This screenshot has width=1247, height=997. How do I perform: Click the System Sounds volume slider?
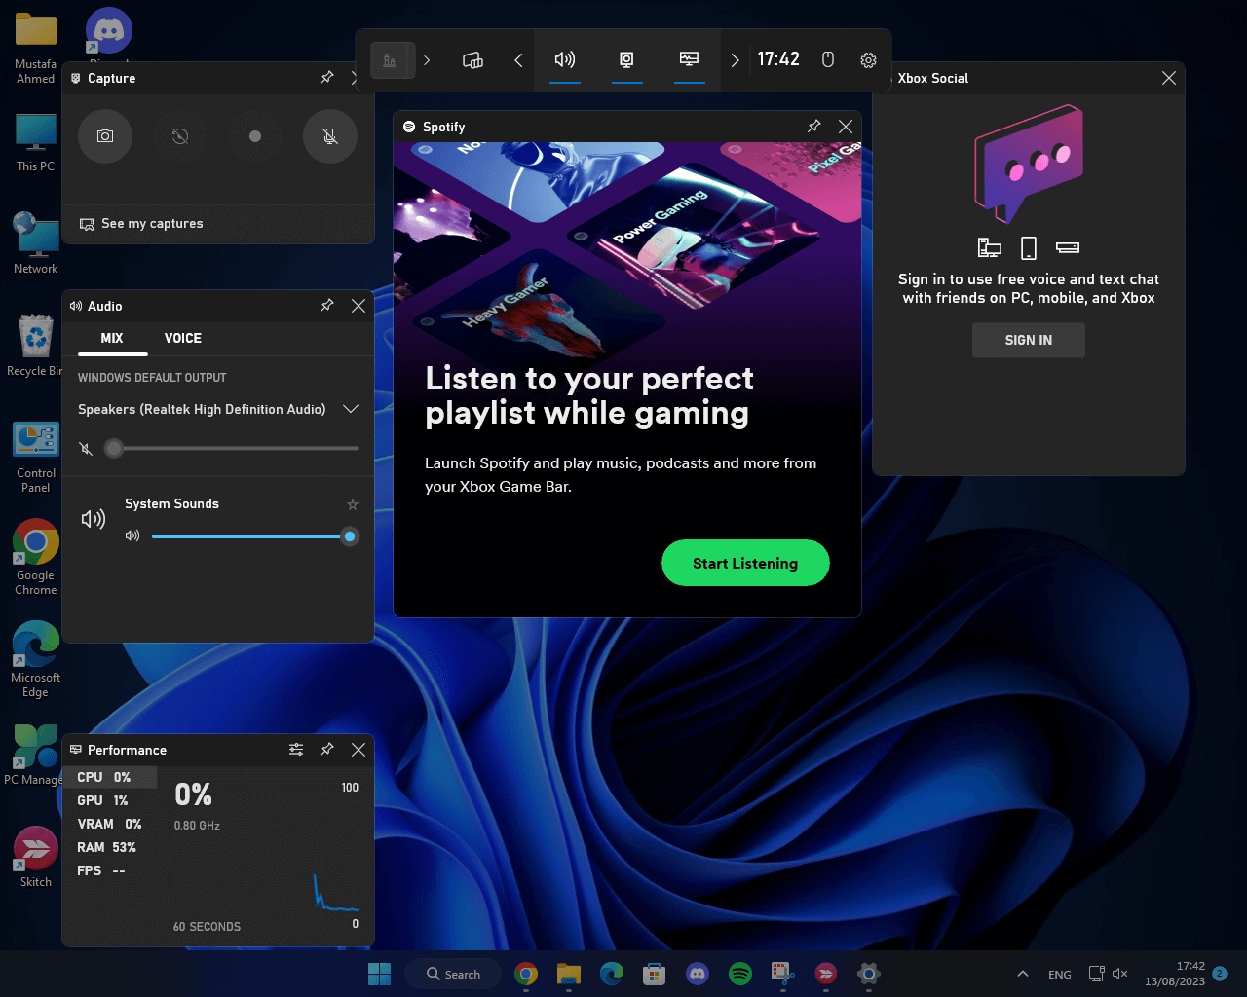[255, 536]
